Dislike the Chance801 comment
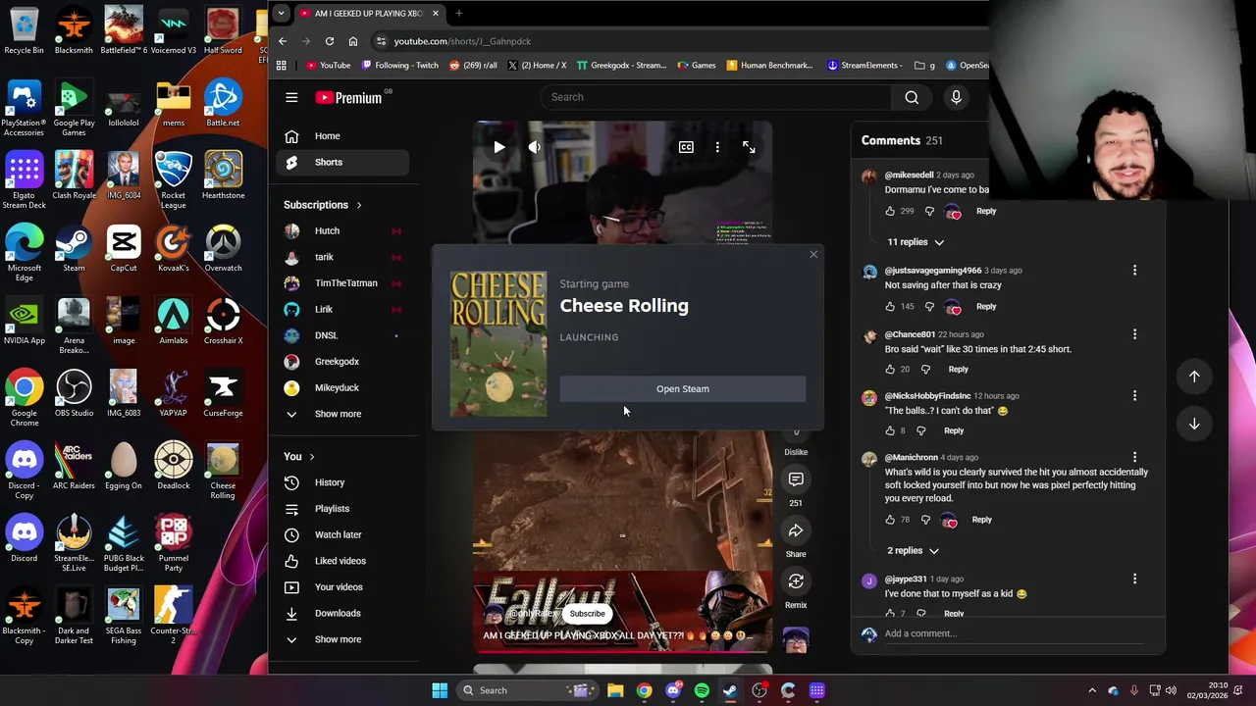1256x706 pixels. pos(925,370)
